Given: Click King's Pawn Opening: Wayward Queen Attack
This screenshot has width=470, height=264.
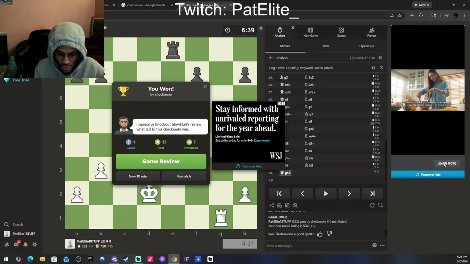Looking at the screenshot, I should [x=300, y=68].
